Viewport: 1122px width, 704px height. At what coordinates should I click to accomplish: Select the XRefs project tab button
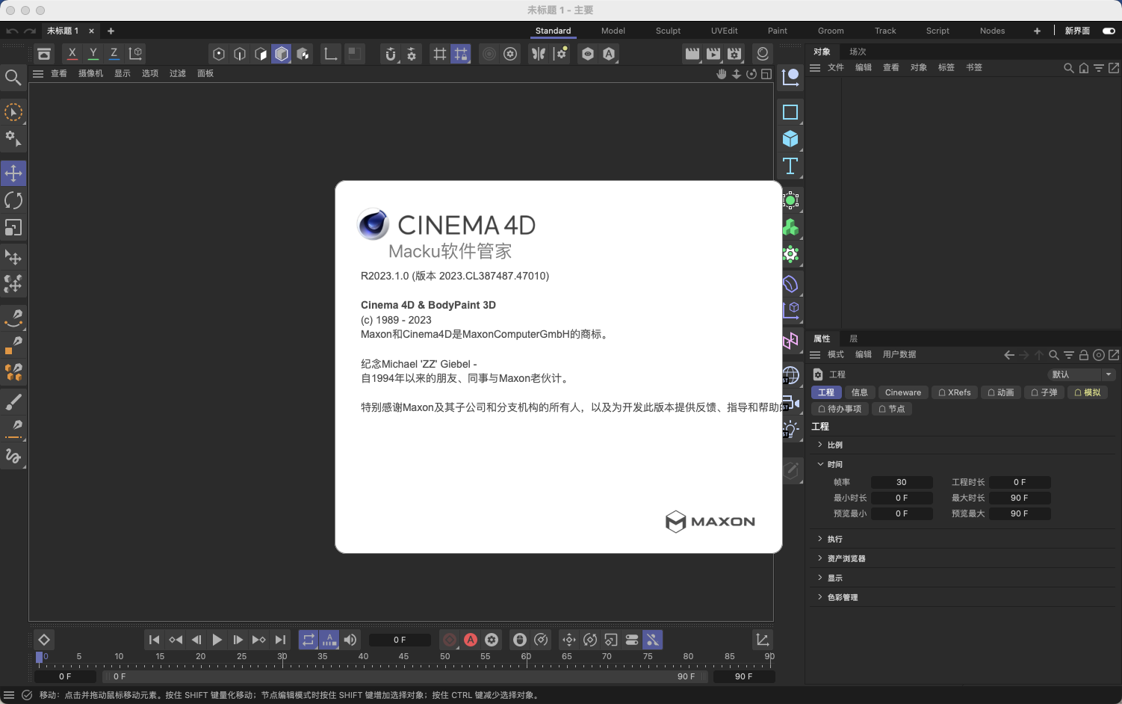955,392
